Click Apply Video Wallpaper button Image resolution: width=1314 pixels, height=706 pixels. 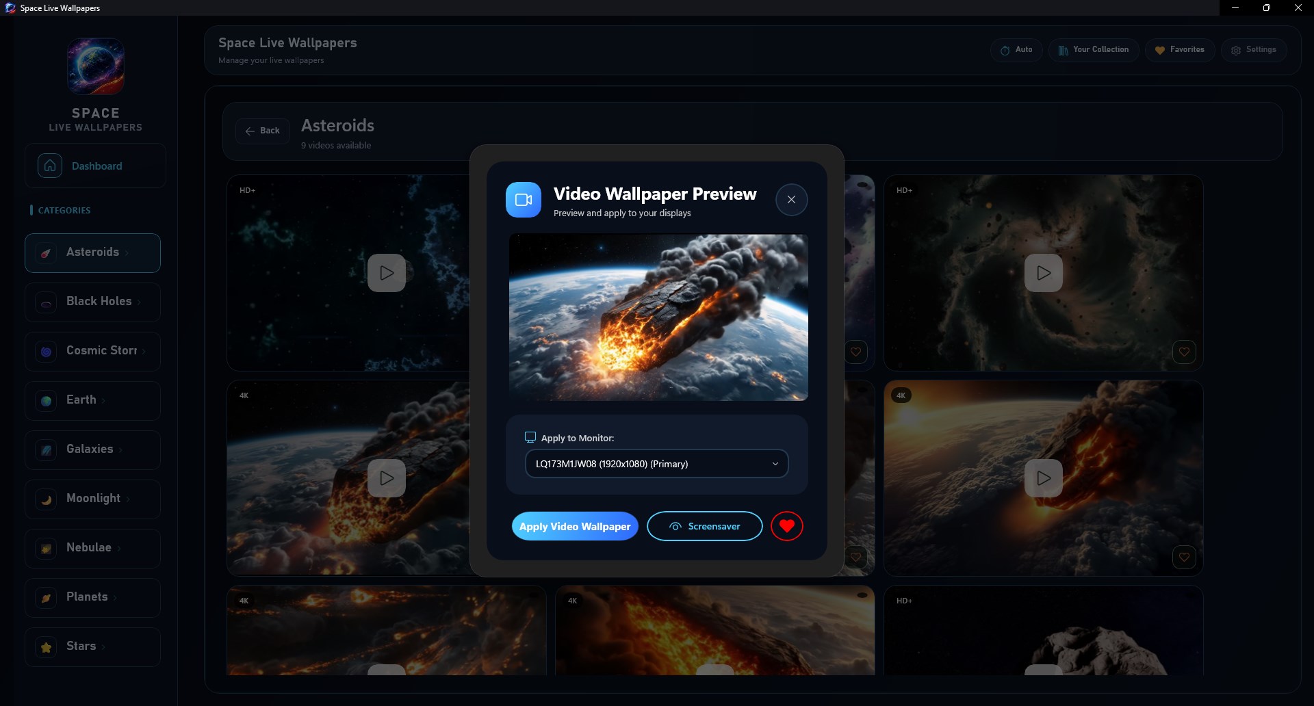tap(575, 526)
